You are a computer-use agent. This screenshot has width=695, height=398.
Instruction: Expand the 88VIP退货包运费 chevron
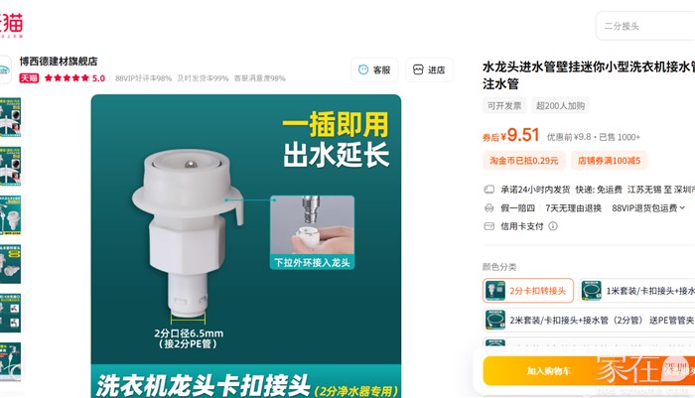click(x=682, y=207)
